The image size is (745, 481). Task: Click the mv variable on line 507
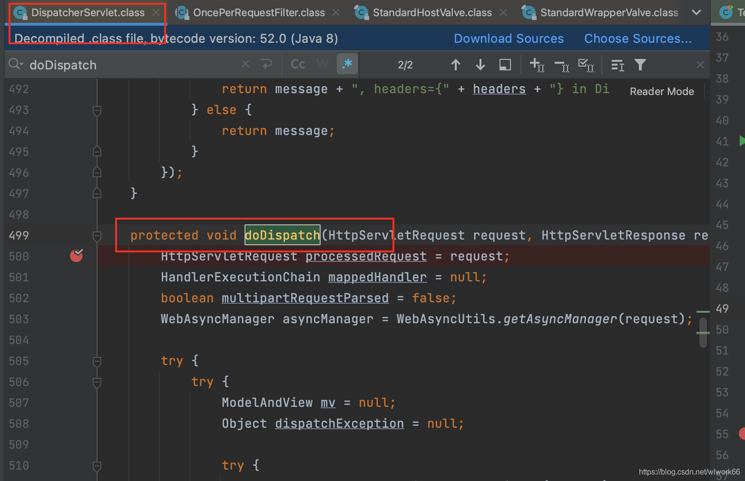[328, 403]
